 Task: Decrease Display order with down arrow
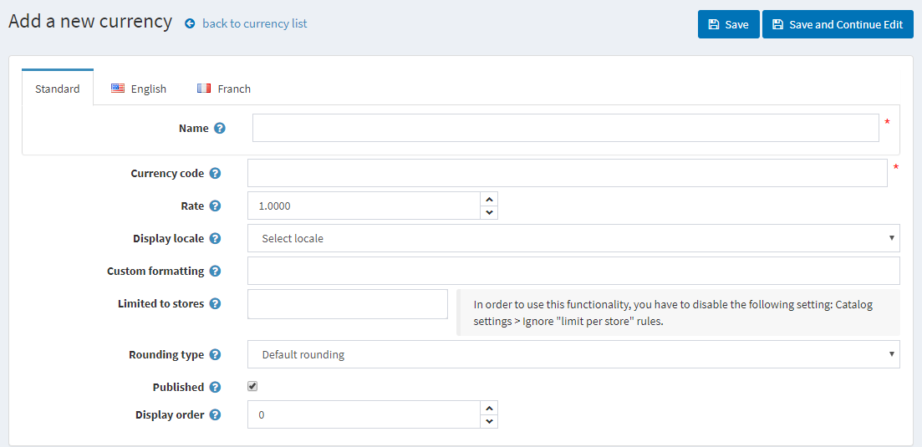(489, 421)
